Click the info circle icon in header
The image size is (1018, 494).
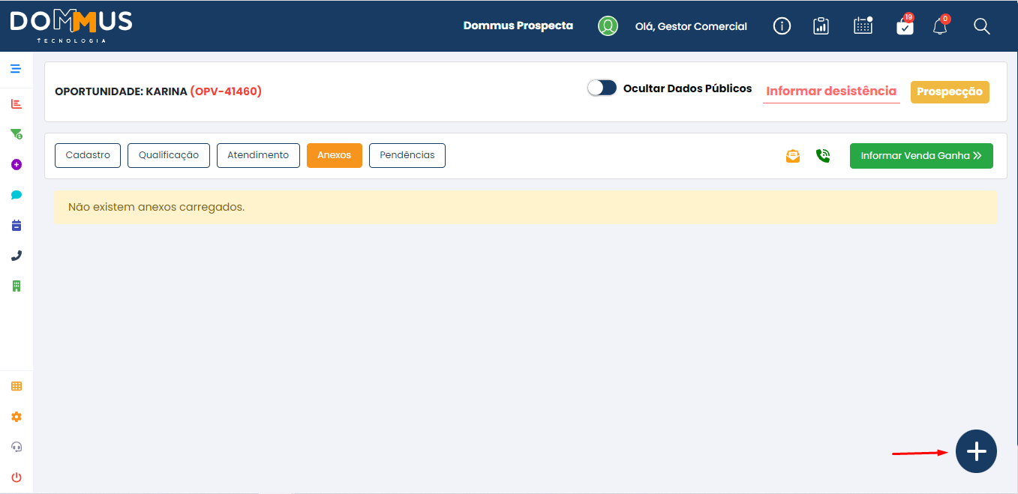(x=782, y=26)
